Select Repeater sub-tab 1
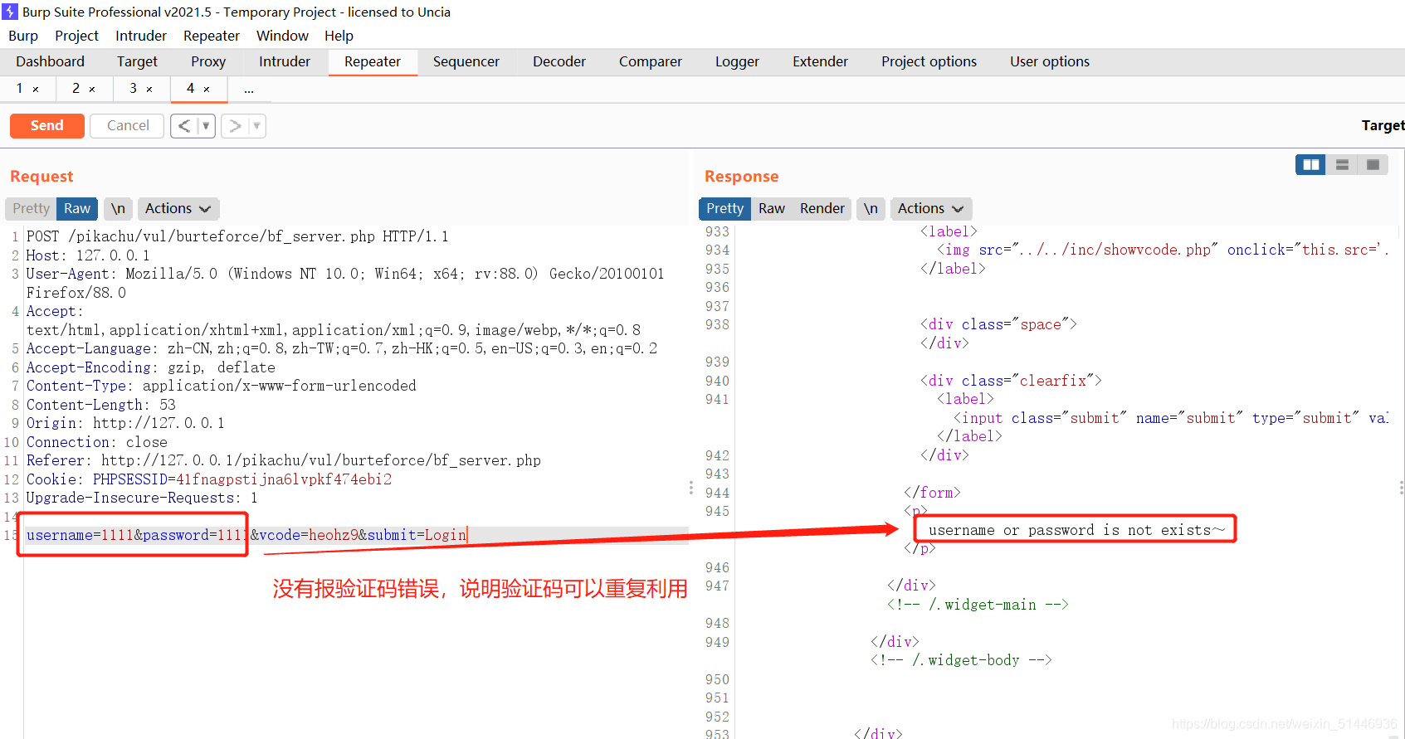 tap(20, 88)
